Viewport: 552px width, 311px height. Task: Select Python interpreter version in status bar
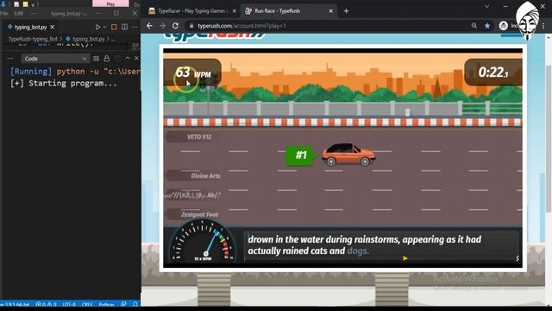[15, 304]
